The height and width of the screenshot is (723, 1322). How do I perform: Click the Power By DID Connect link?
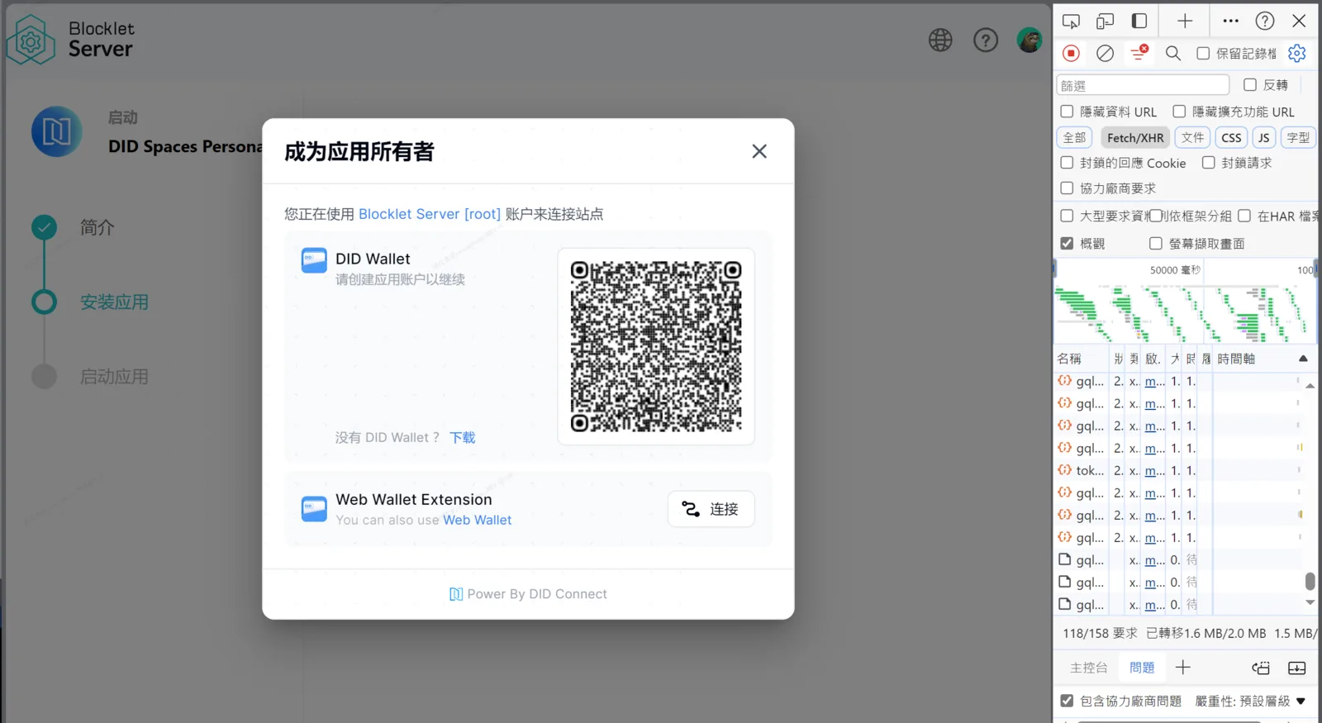[528, 594]
